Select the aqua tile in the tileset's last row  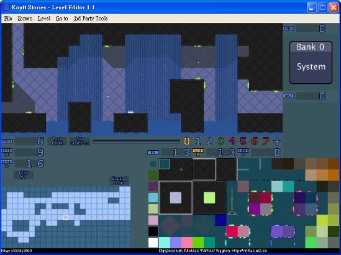coord(165,243)
